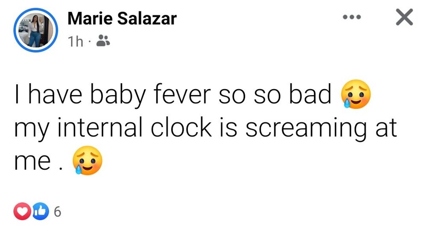Click the "1h" post timestamp

[x=76, y=41]
